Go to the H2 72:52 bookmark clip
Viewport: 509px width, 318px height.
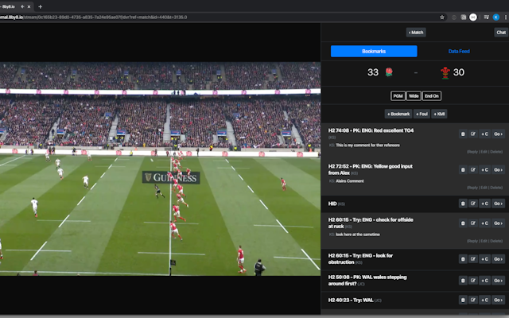point(498,169)
